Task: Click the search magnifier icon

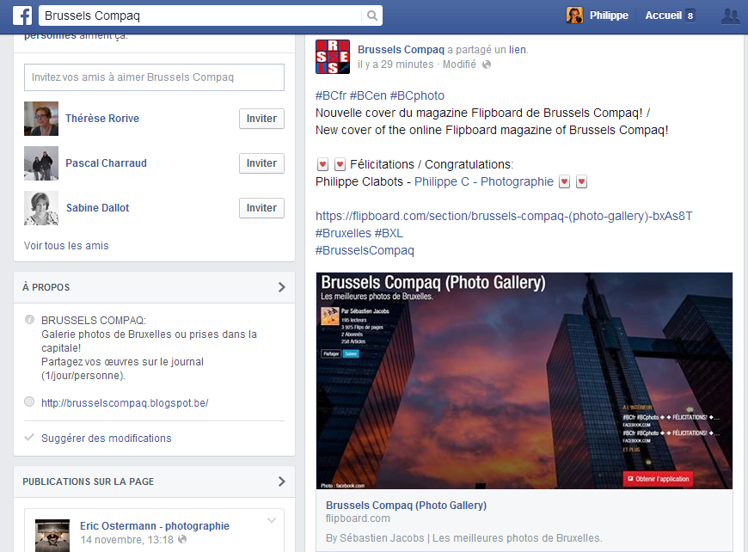Action: [372, 15]
